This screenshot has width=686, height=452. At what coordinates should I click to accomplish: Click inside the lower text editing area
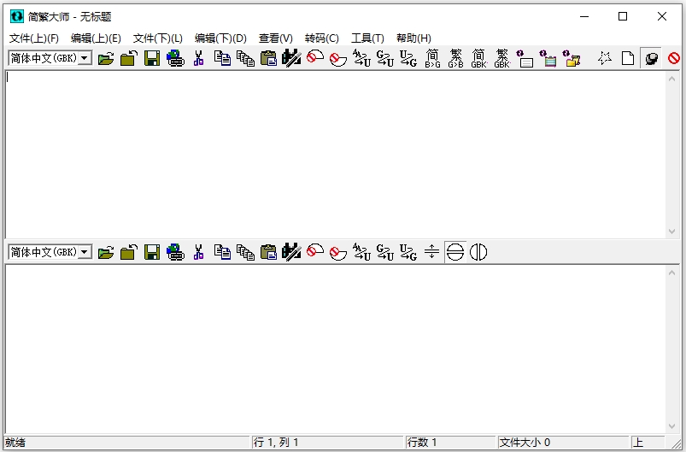tap(336, 349)
